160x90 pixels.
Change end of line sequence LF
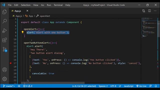pyautogui.click(x=120, y=86)
